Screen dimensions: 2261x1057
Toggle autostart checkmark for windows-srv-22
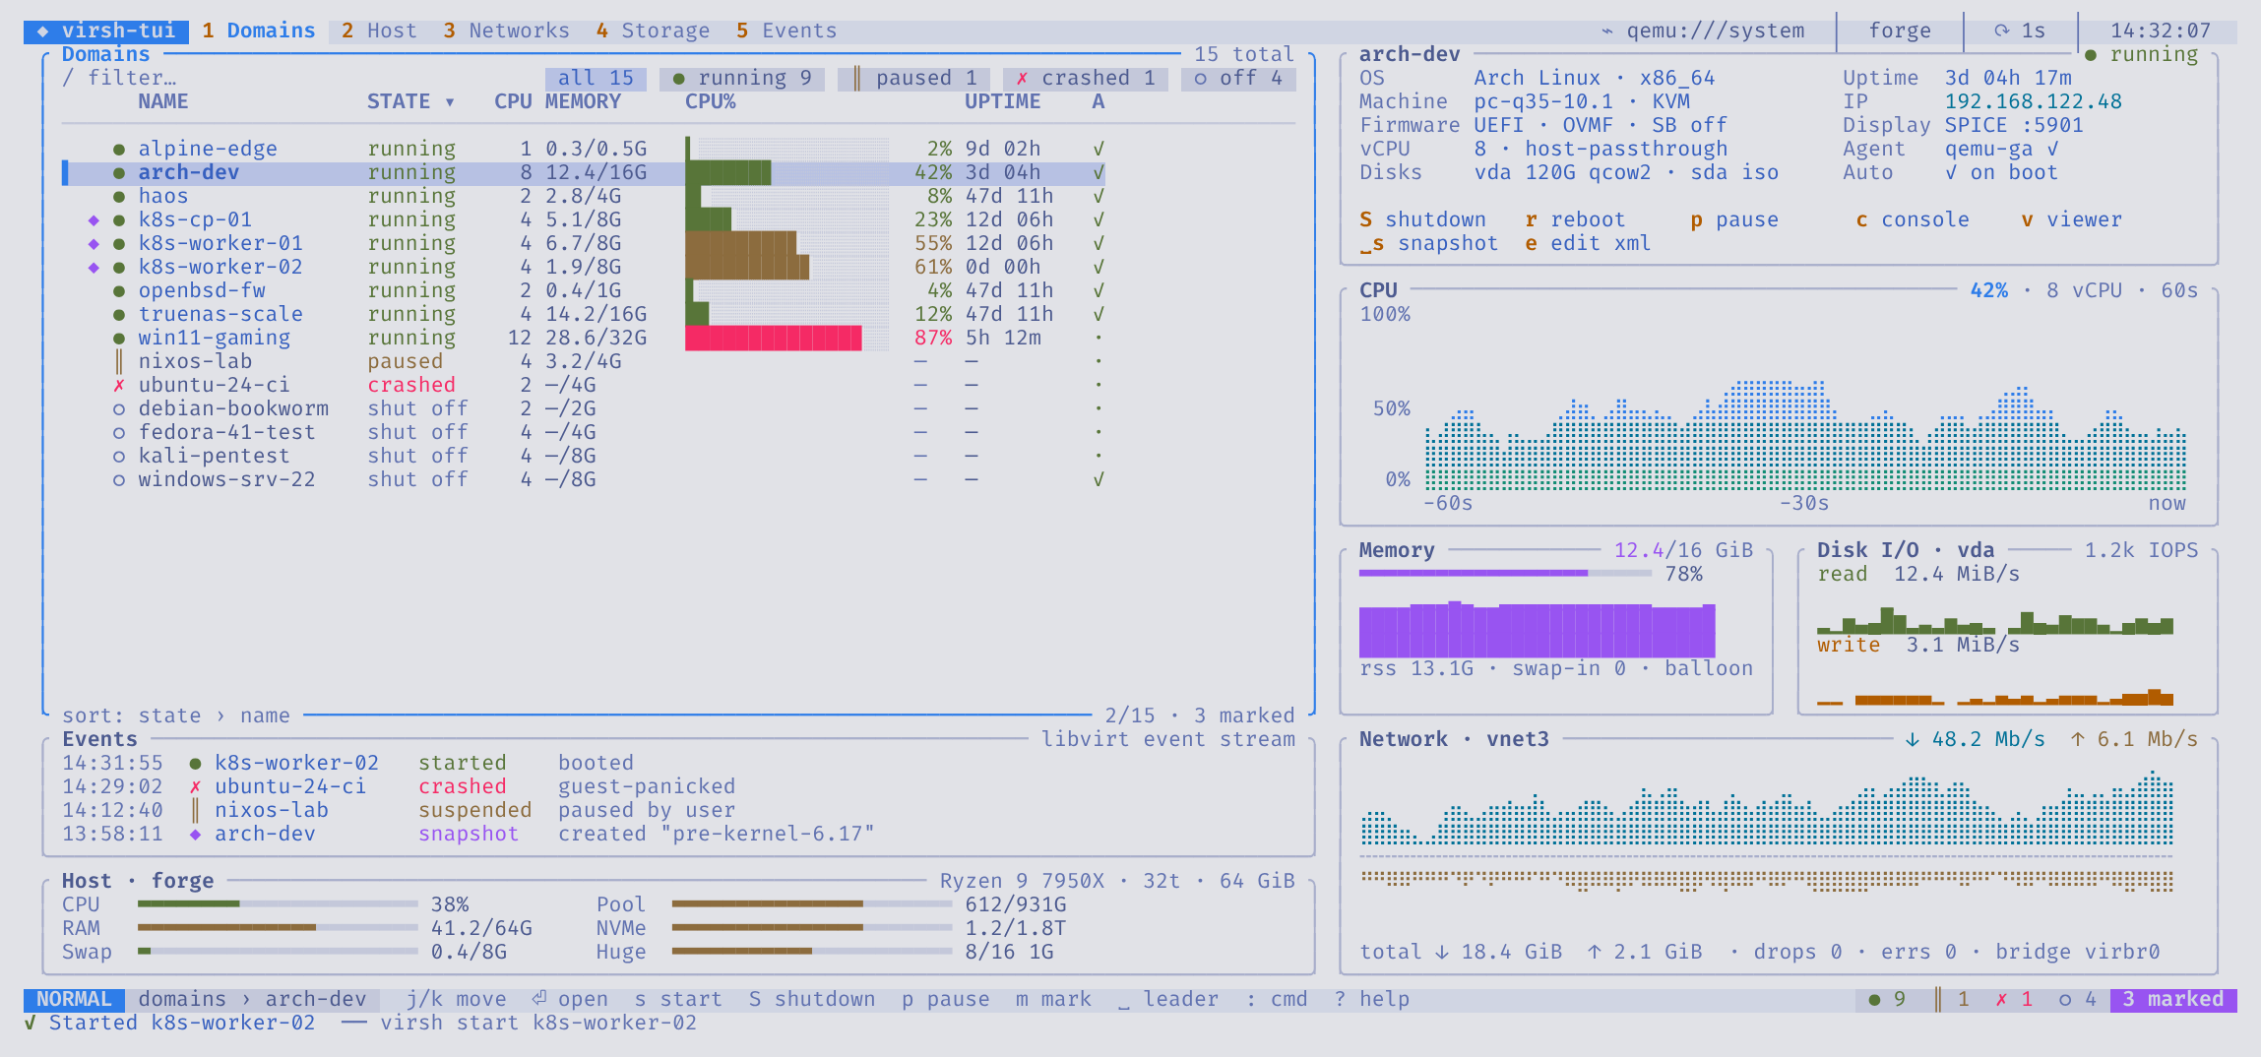click(1099, 479)
